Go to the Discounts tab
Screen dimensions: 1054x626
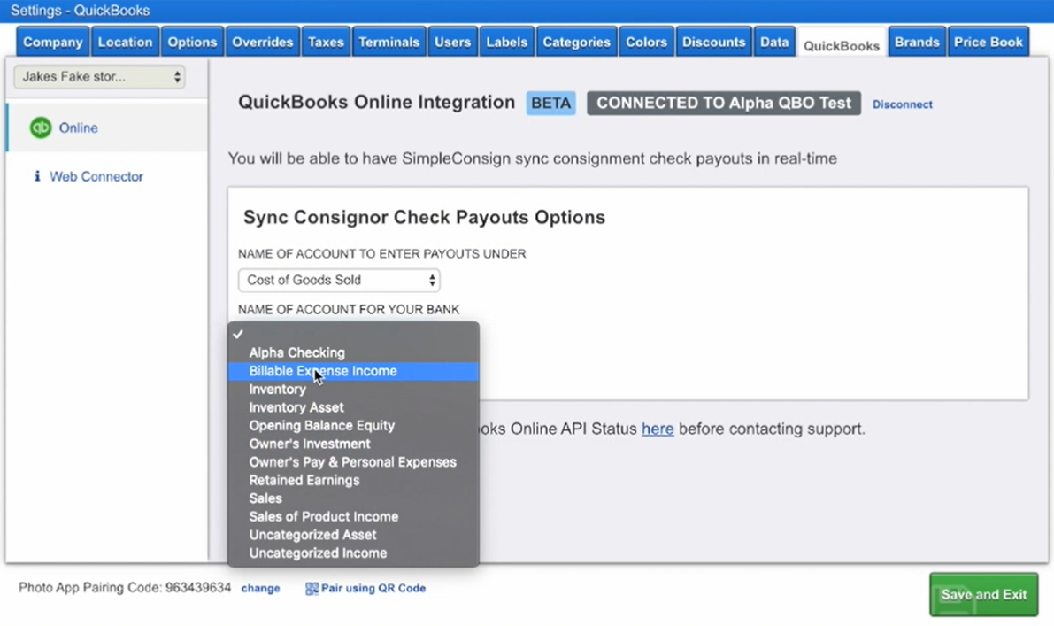(713, 42)
